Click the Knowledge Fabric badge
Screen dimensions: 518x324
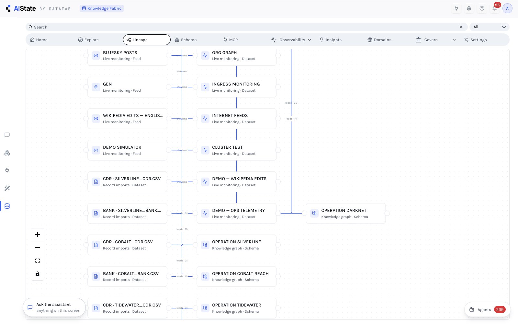[x=102, y=8]
